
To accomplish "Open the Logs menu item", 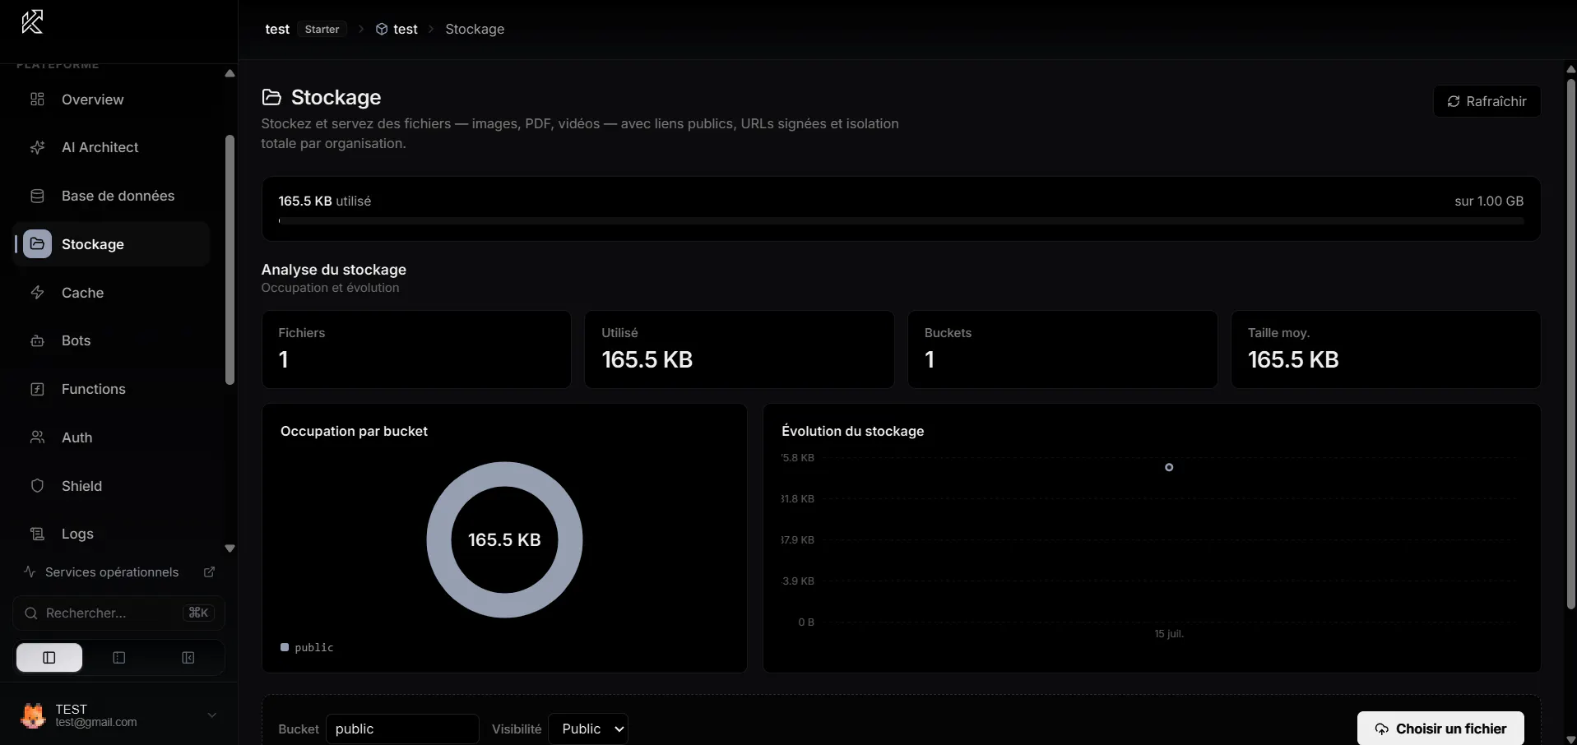I will point(112,534).
